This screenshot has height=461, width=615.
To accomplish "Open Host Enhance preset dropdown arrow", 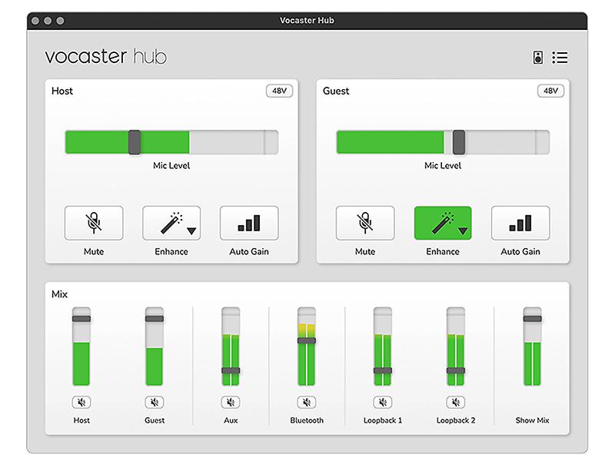I will coord(191,231).
